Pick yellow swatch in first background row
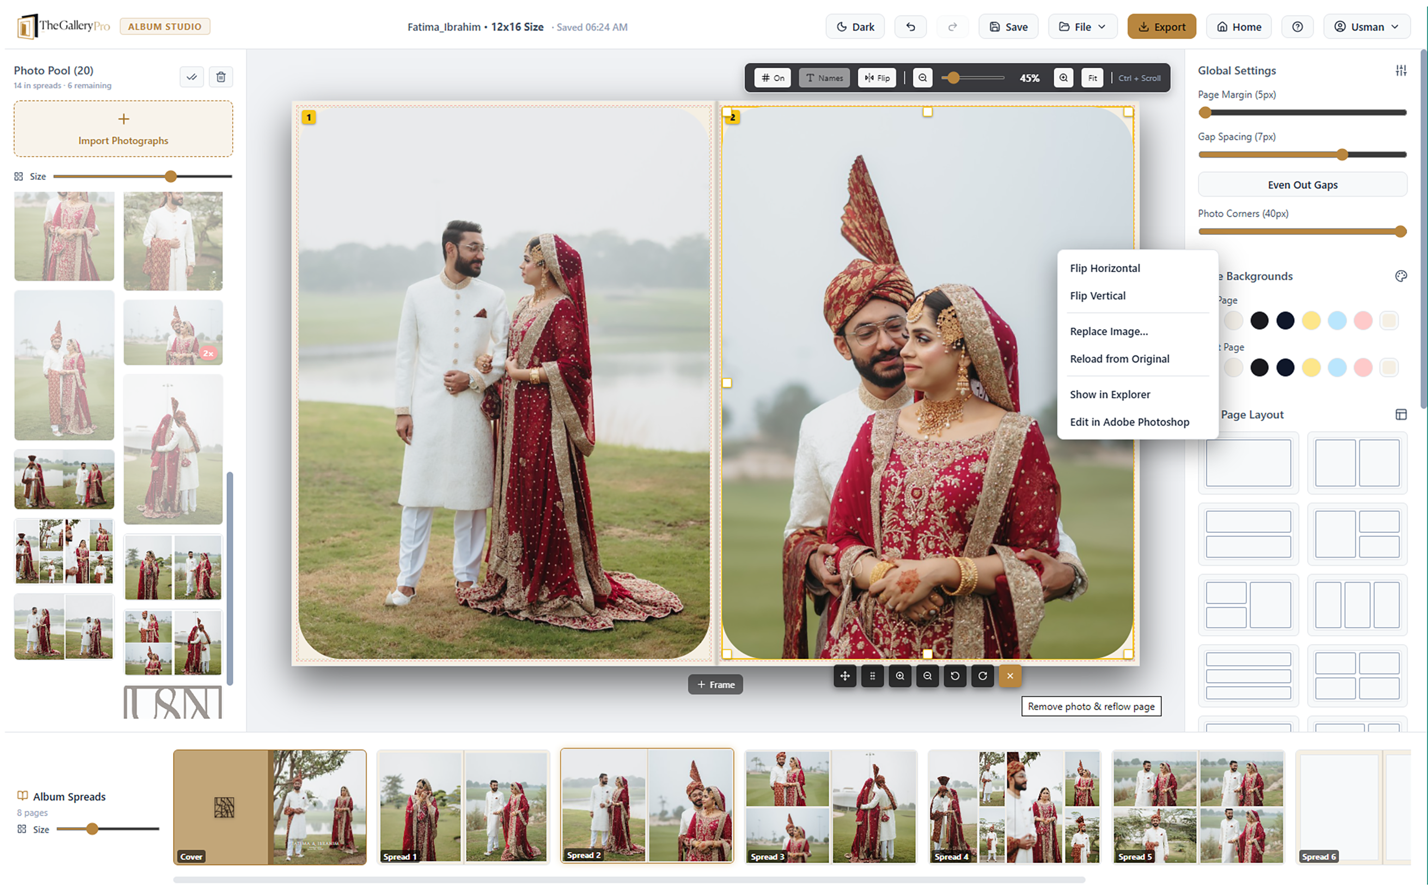 pos(1311,320)
